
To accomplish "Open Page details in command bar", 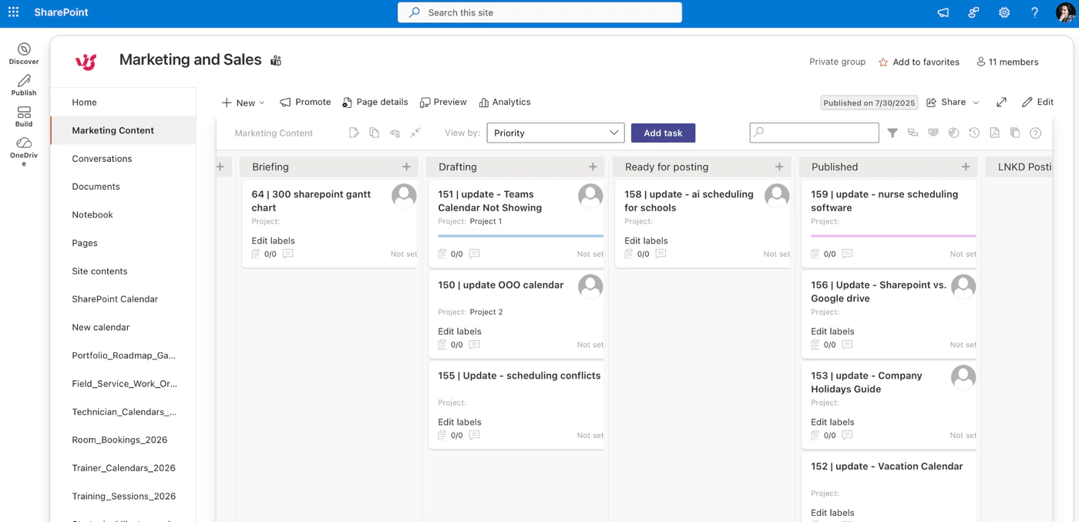I will coord(375,102).
